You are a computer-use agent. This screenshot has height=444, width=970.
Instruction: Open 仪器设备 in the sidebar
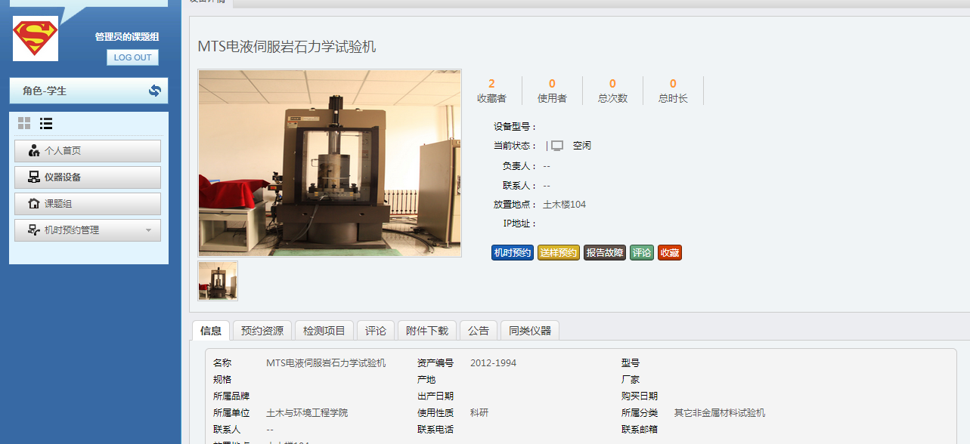pos(88,177)
